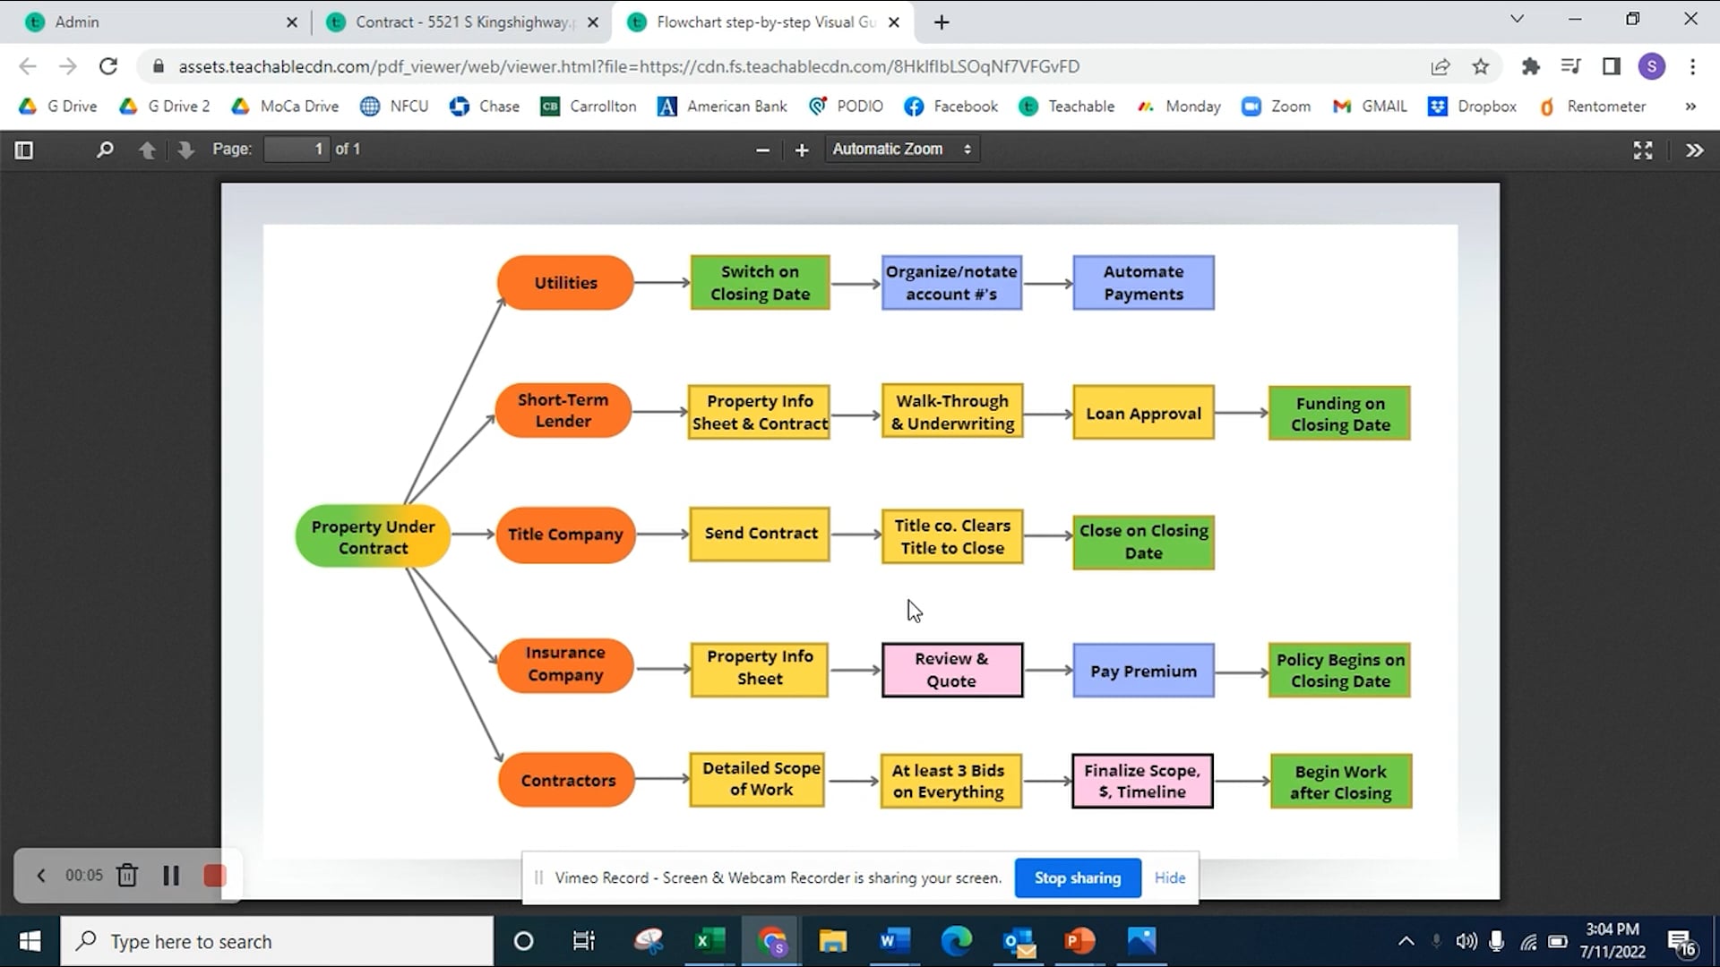Open the Automatic Zoom dropdown

click(x=902, y=150)
